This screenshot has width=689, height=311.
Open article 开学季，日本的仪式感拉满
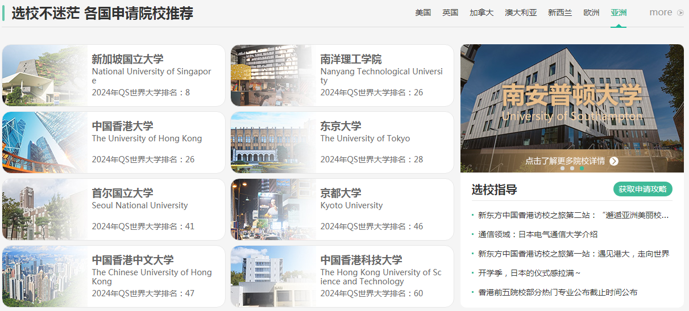[529, 273]
